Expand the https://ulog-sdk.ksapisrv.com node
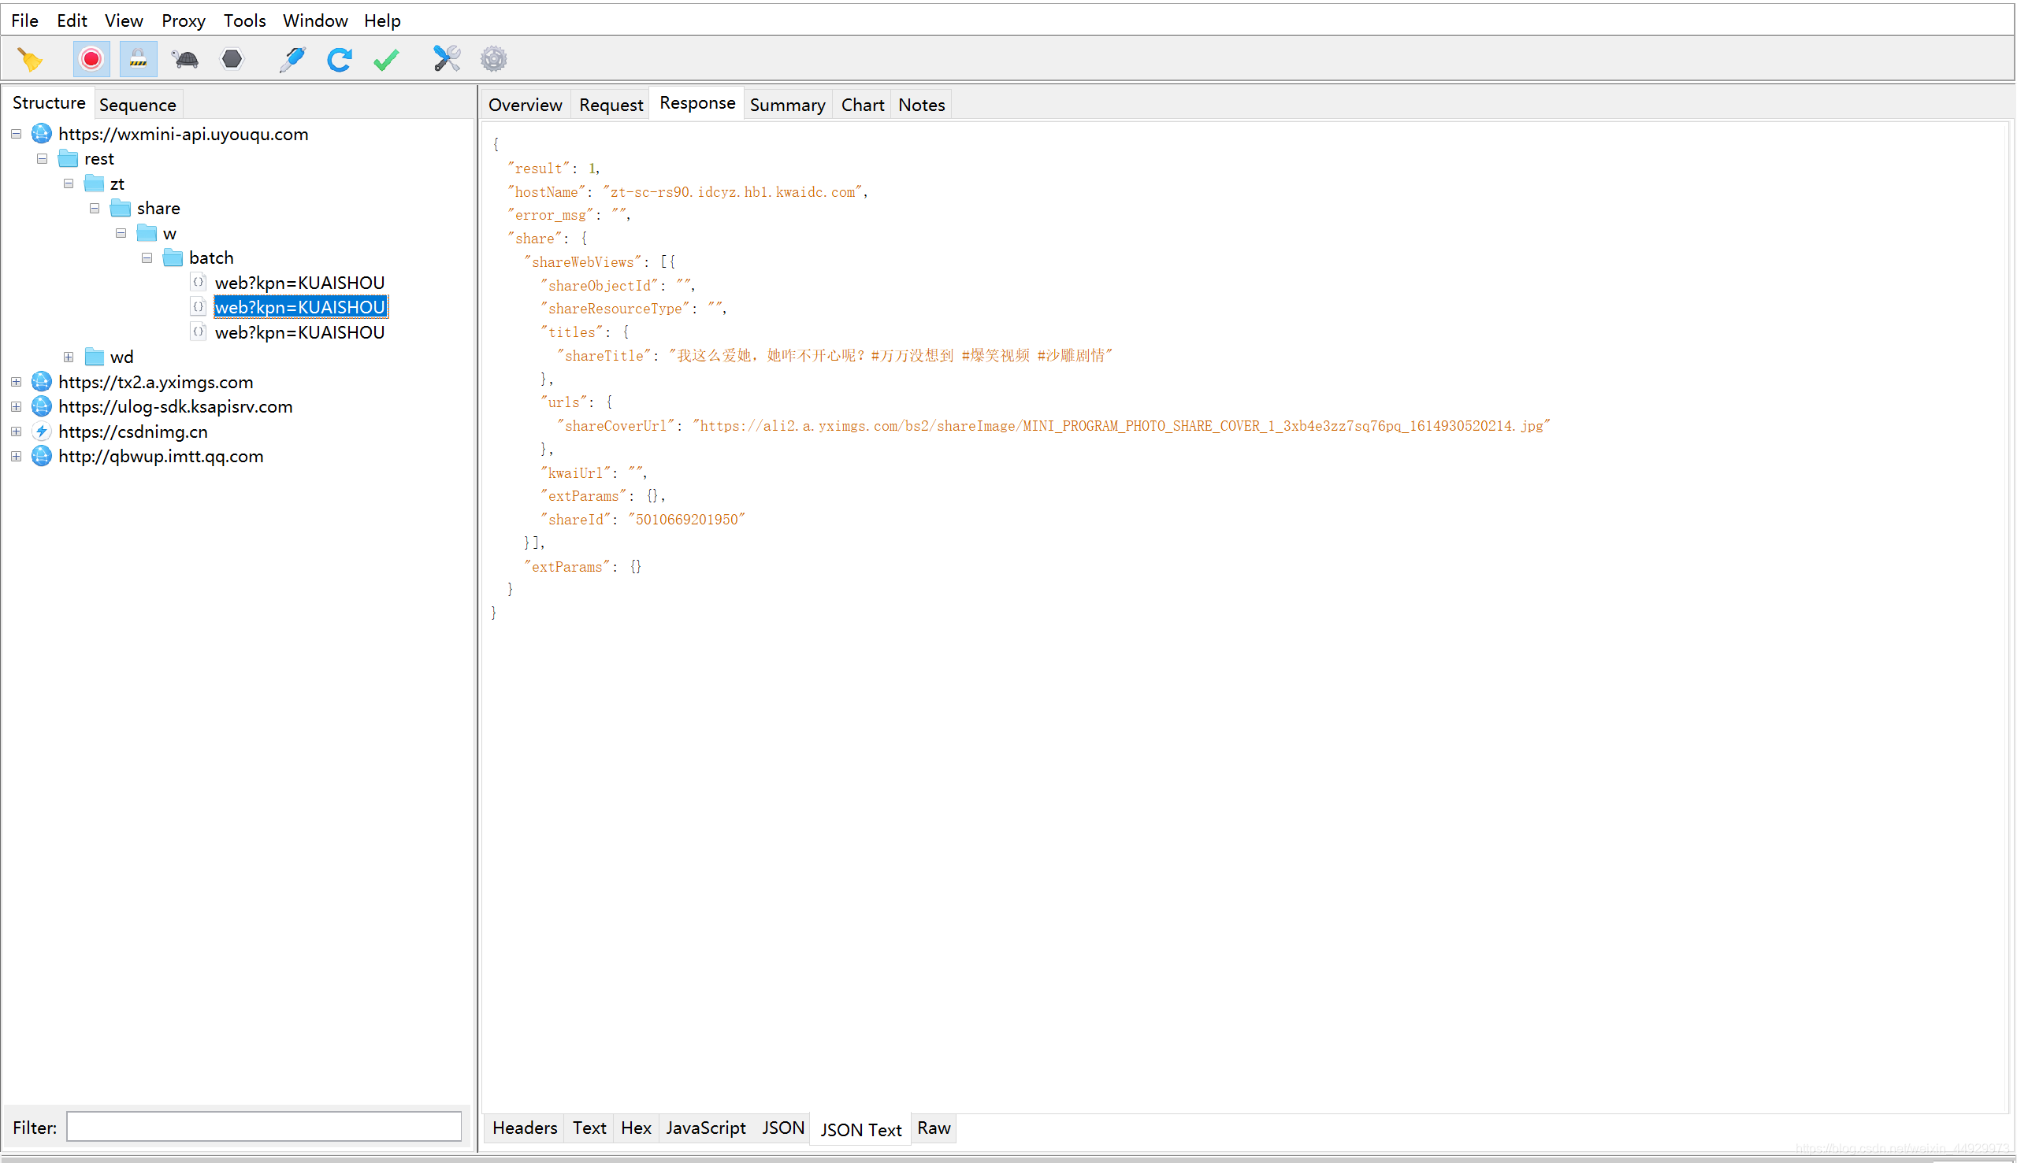Screen dimensions: 2017x1163 coord(17,406)
